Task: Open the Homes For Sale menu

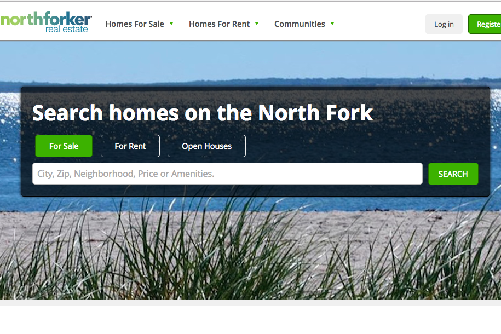Action: [x=135, y=24]
